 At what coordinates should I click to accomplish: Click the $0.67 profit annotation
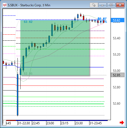pyautogui.click(x=102, y=19)
